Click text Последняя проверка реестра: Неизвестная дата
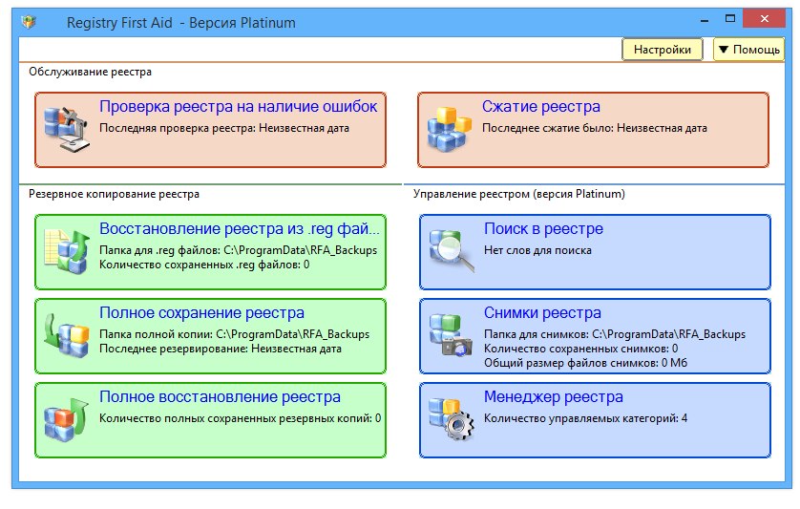Viewport: 800px width, 509px height. [224, 128]
